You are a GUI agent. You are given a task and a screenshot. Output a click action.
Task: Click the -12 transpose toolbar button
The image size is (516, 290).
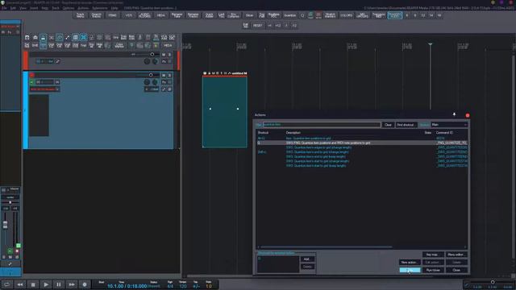(x=294, y=25)
